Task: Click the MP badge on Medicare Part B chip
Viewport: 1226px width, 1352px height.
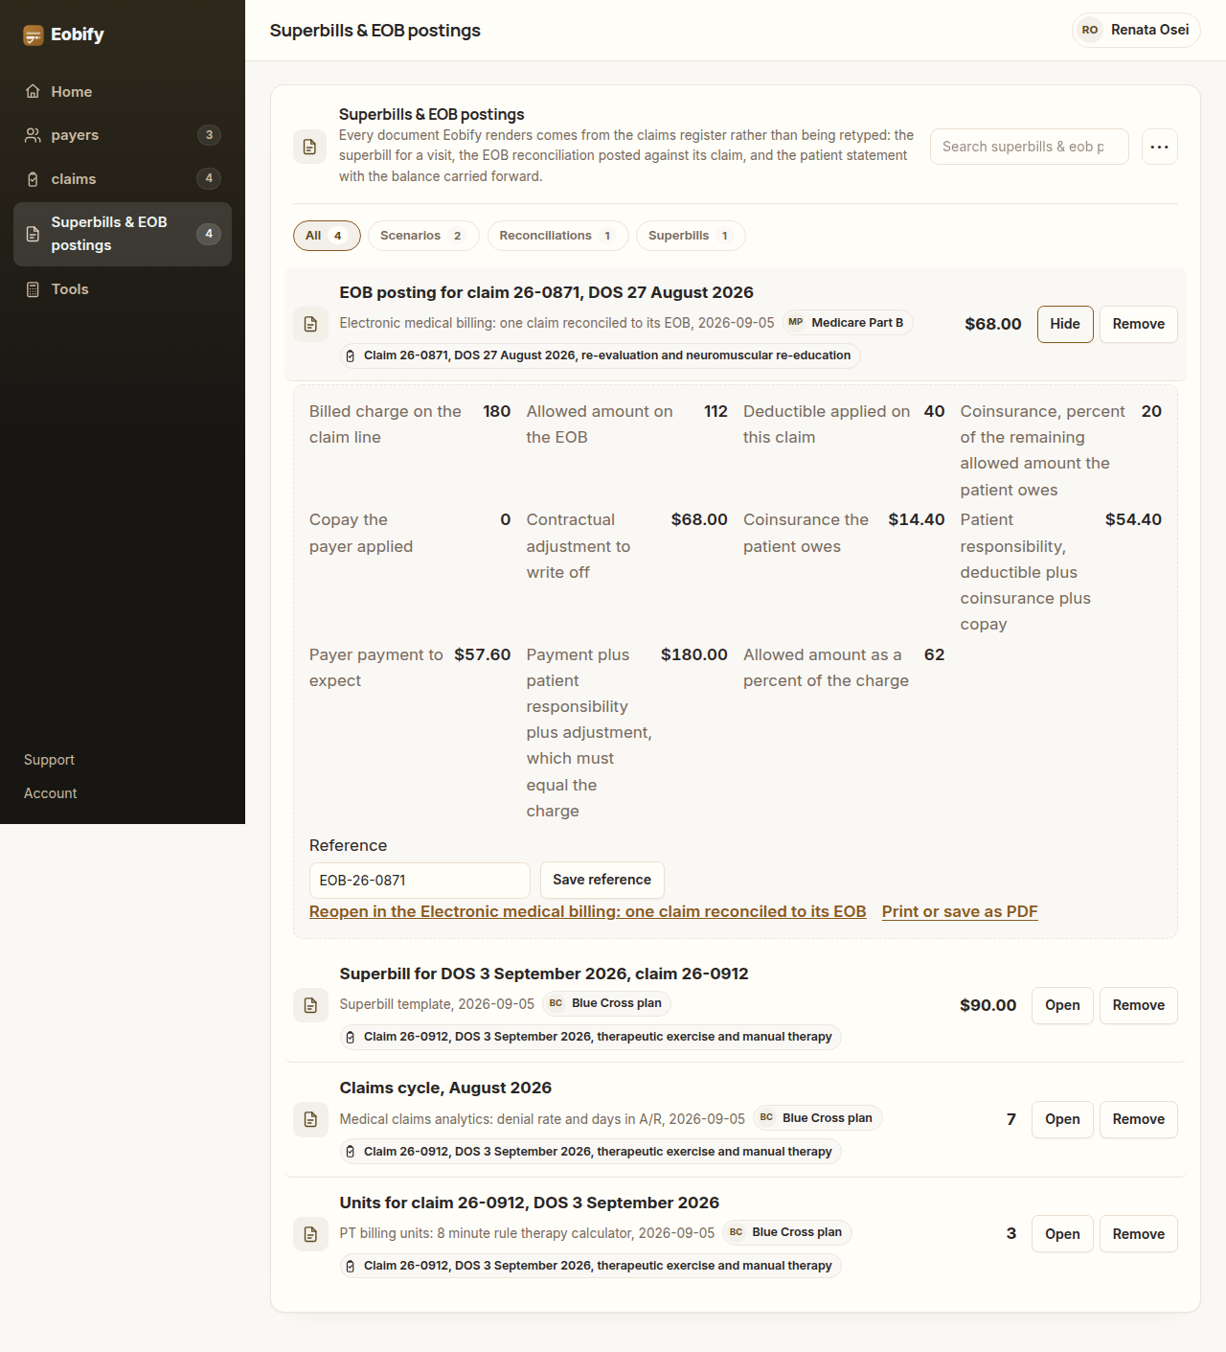Action: point(796,323)
